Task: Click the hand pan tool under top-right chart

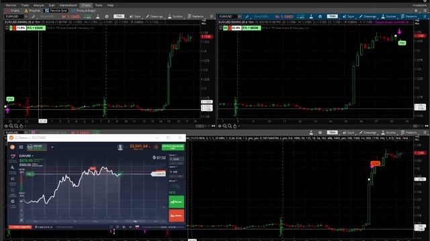Action: [x=234, y=126]
